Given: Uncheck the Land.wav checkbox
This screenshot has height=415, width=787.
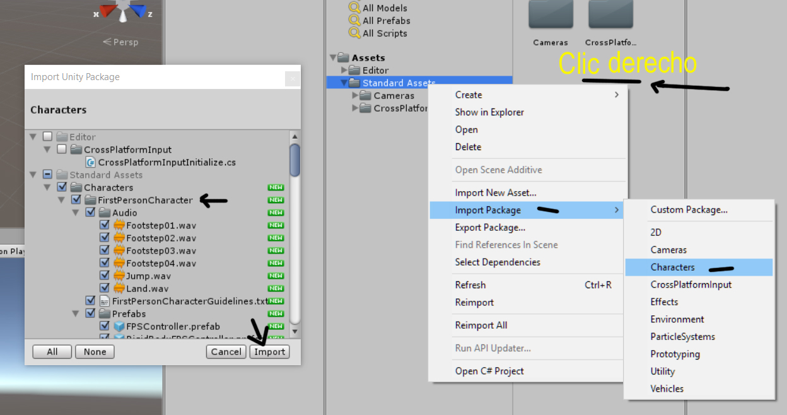Looking at the screenshot, I should [105, 288].
